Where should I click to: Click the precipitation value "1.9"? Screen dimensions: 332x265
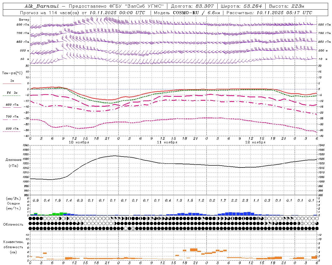(58, 201)
